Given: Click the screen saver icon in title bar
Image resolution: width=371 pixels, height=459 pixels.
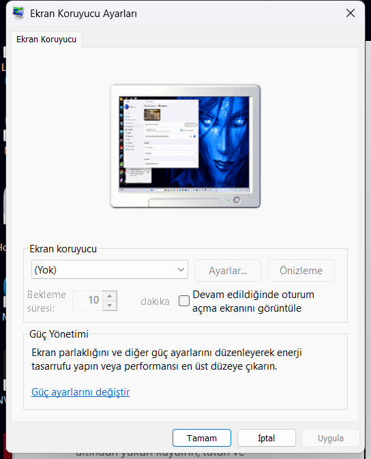Looking at the screenshot, I should pos(18,13).
